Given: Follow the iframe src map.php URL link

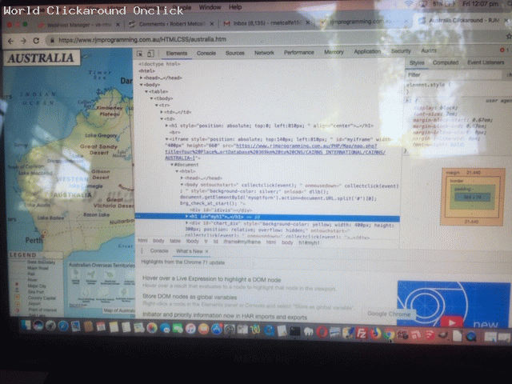Looking at the screenshot, I should pos(275,152).
